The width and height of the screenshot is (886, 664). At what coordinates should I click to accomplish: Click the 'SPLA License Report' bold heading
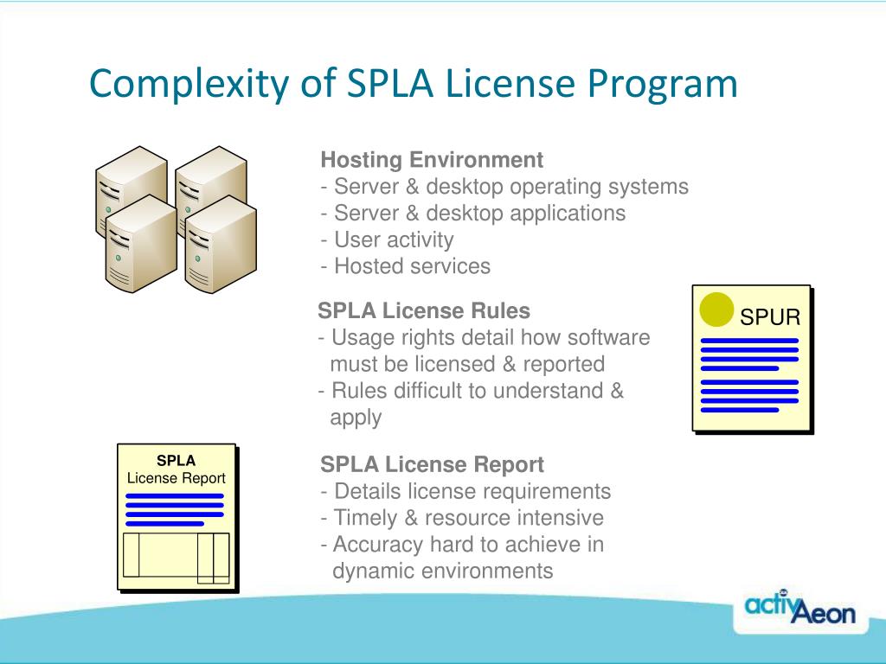point(432,464)
